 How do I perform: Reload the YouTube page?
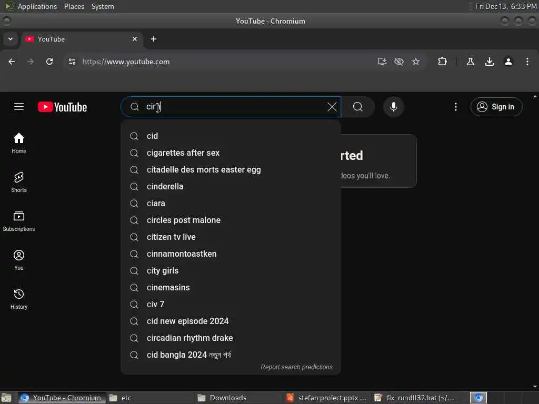(x=49, y=62)
